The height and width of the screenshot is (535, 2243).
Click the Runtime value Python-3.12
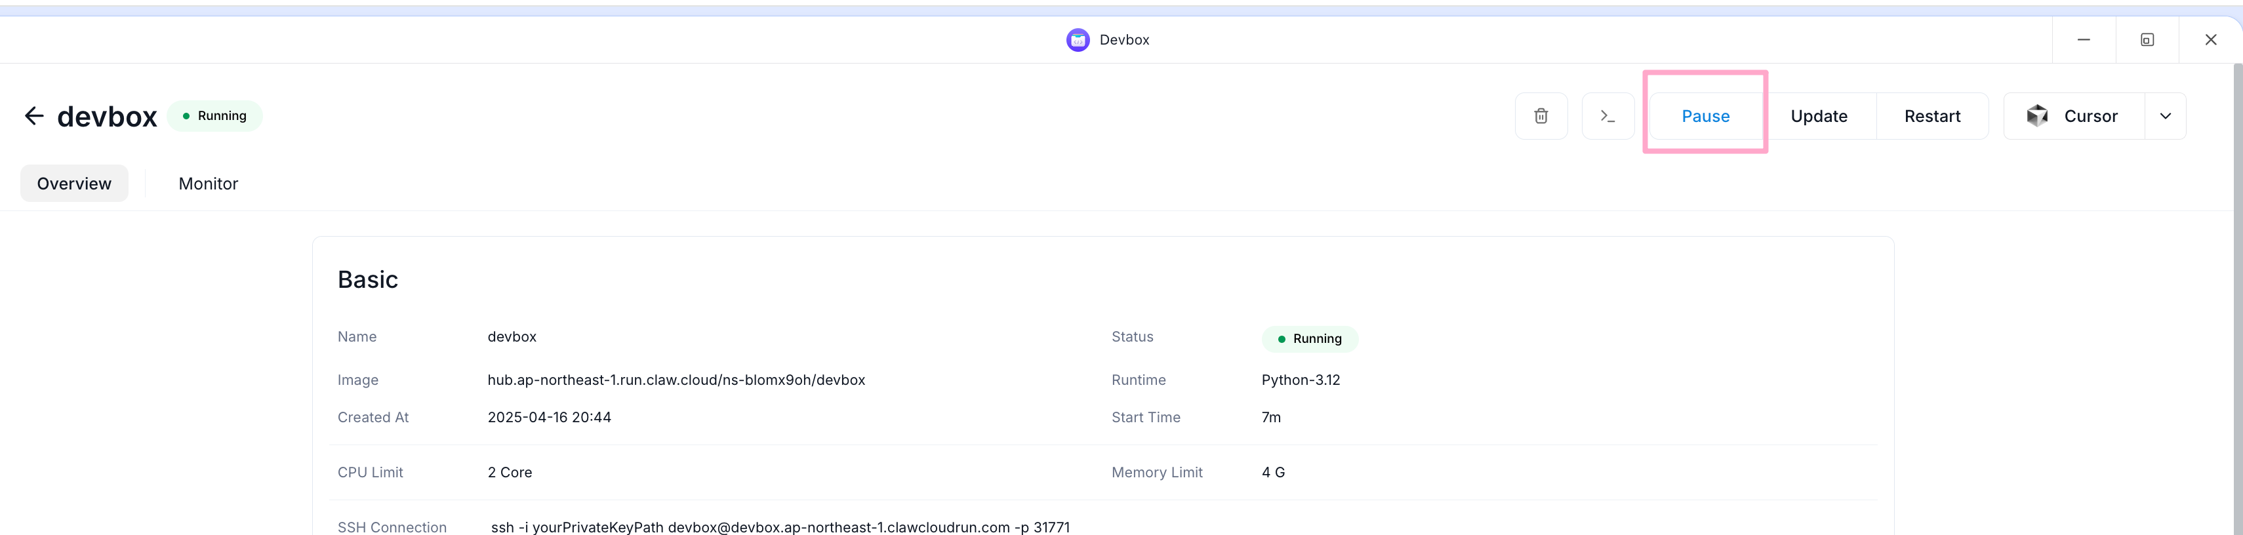coord(1301,380)
